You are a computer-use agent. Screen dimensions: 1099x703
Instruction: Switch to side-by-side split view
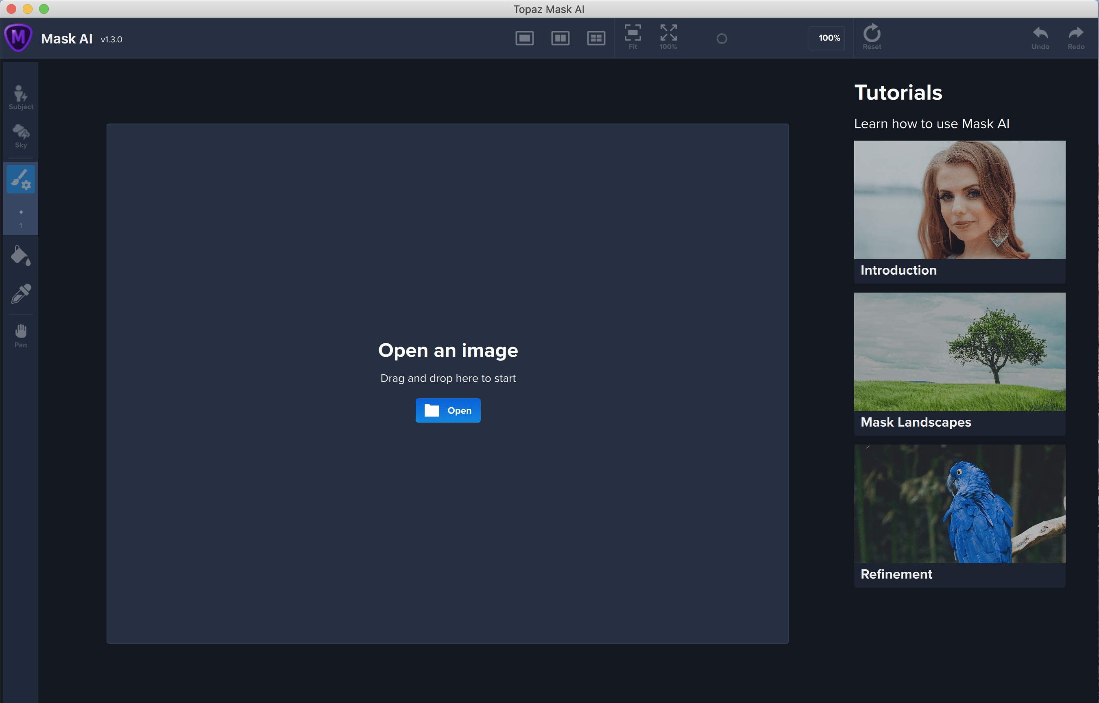click(560, 38)
